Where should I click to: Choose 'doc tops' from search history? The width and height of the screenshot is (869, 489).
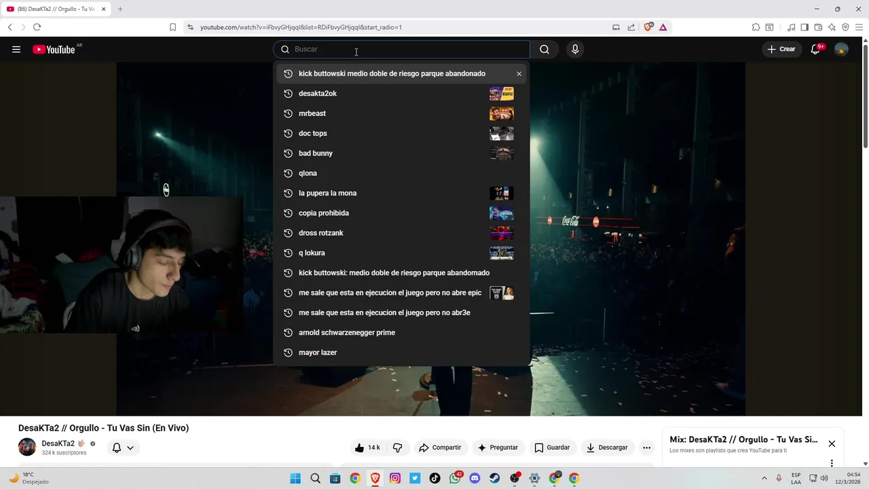(x=401, y=133)
